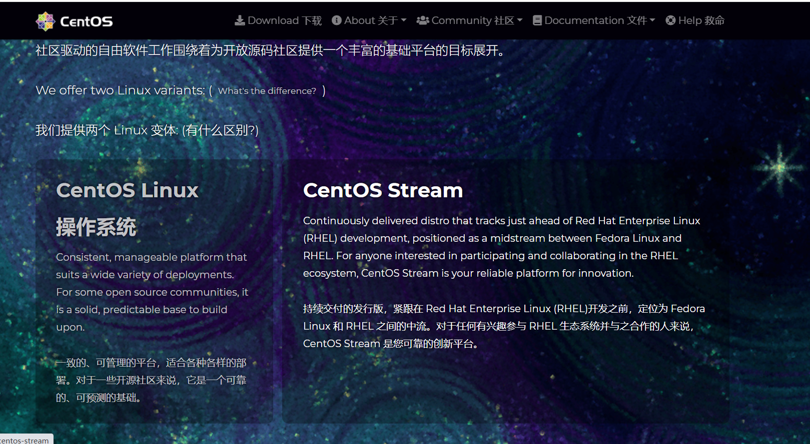Open the About 关于 menu

pyautogui.click(x=369, y=20)
